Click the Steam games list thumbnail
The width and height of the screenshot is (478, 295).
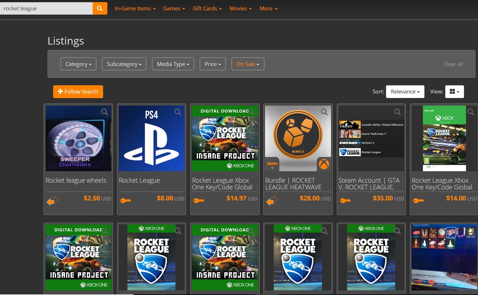pos(371,138)
